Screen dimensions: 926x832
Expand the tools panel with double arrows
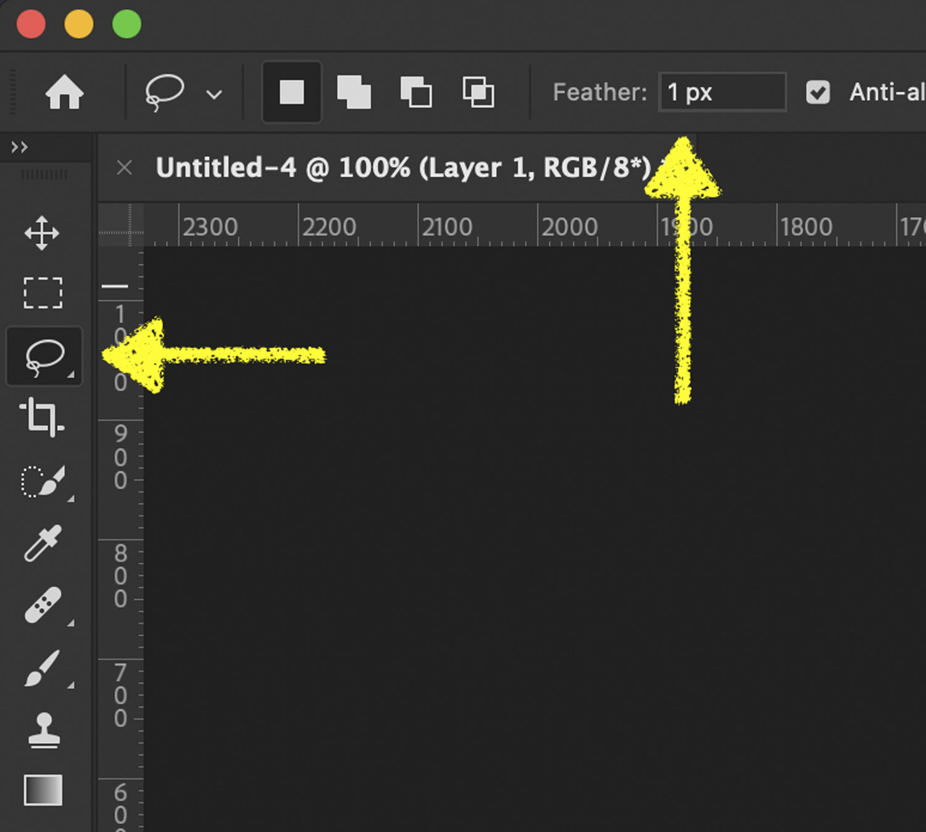tap(19, 147)
